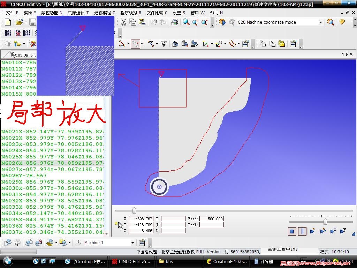Screen dimensions: 357x268
Task: Click the coordinate axes view icon
Action: 206,44
